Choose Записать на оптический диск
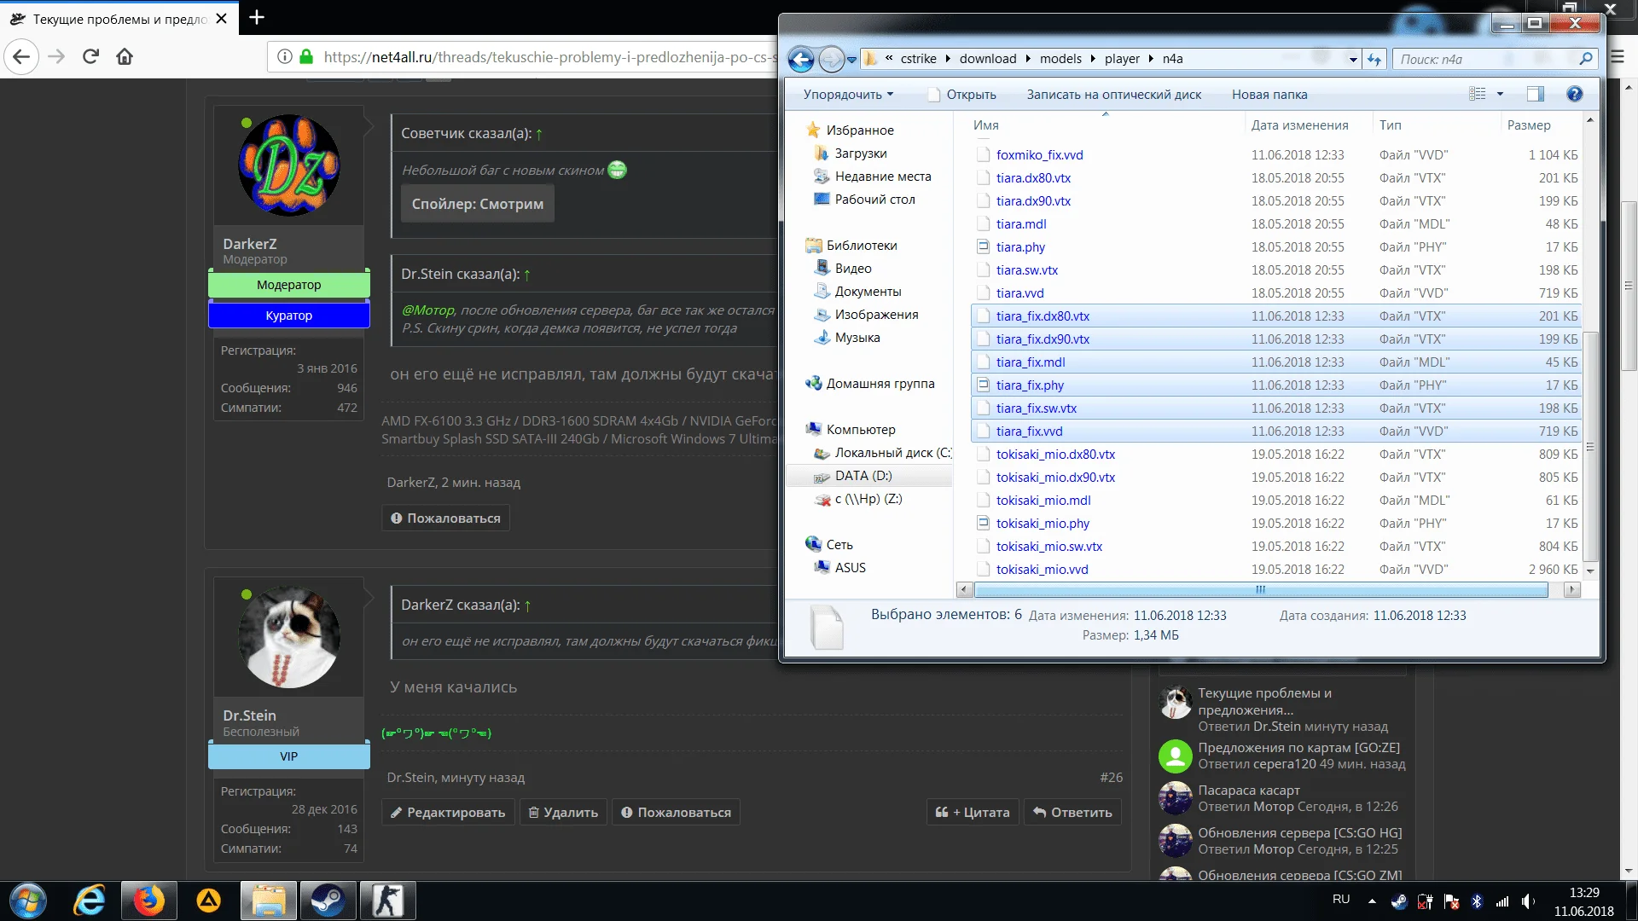Image resolution: width=1638 pixels, height=921 pixels. (1113, 95)
